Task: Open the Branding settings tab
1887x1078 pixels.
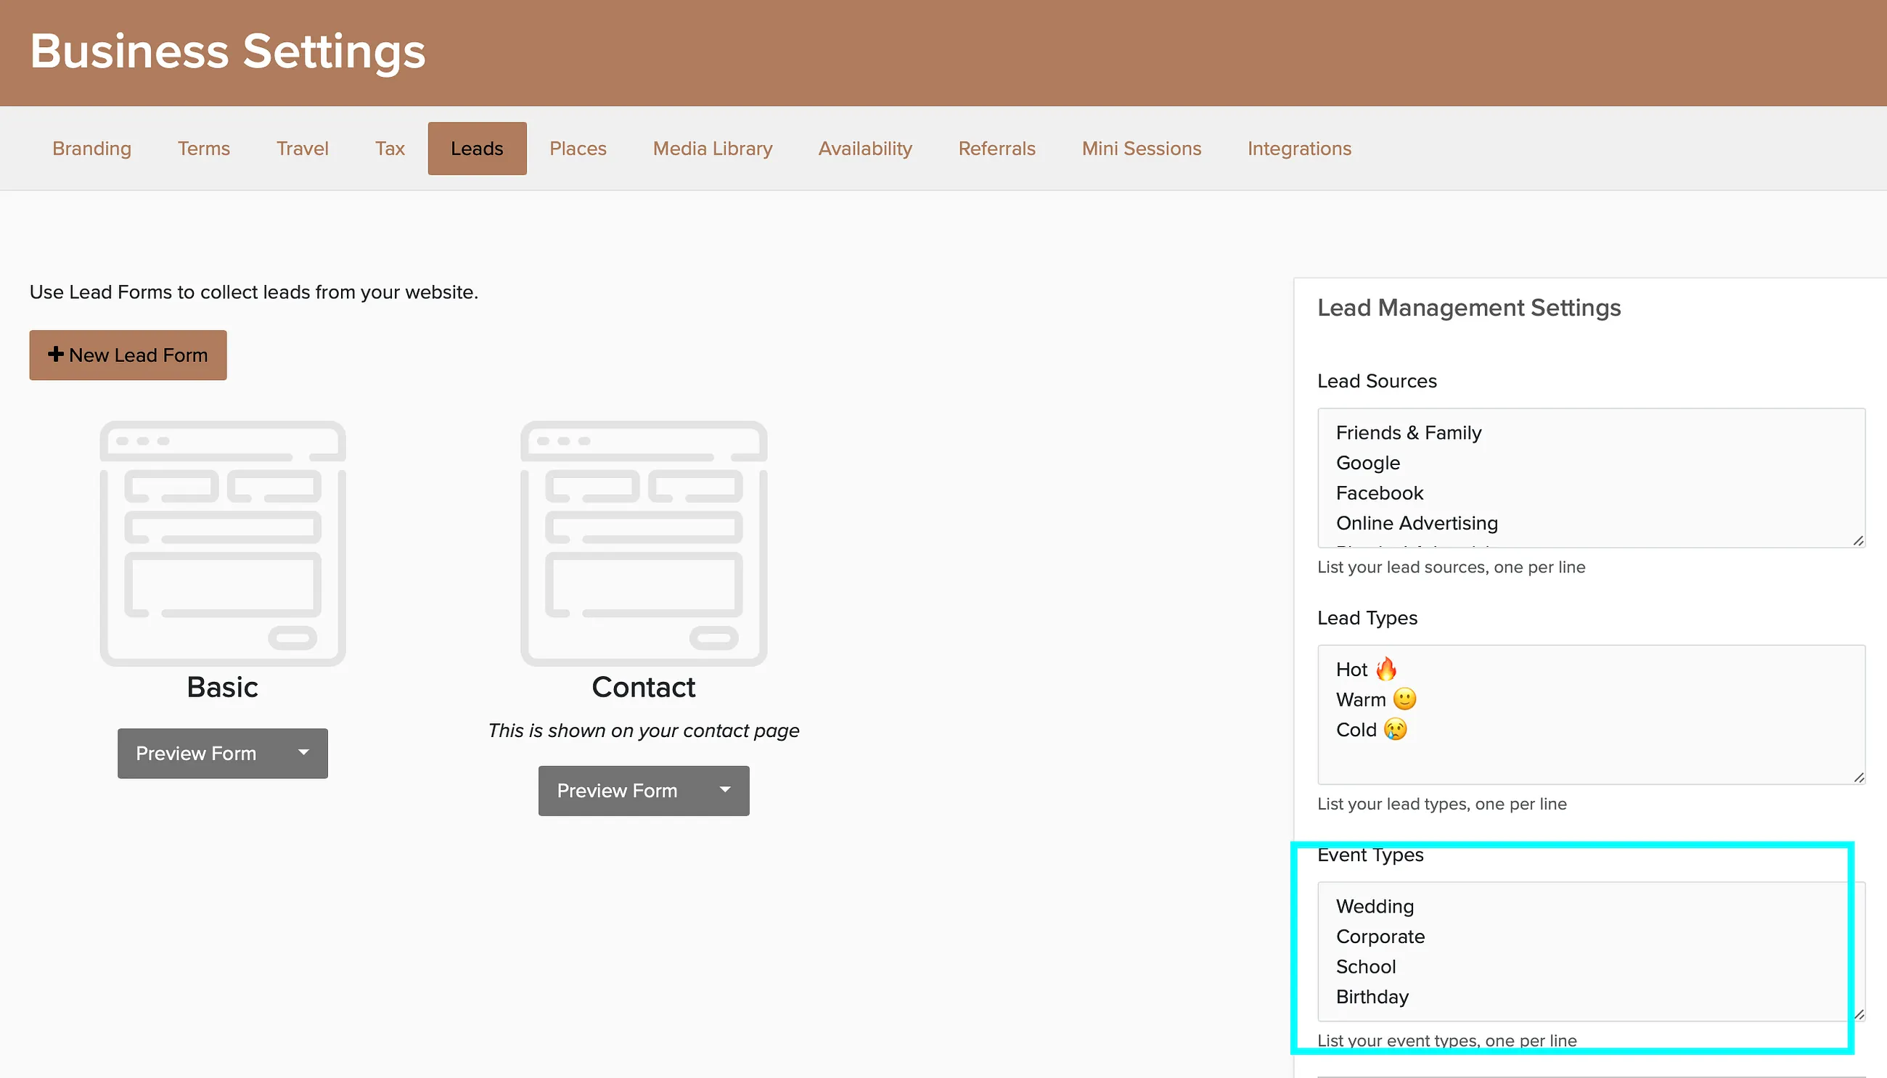Action: click(92, 148)
